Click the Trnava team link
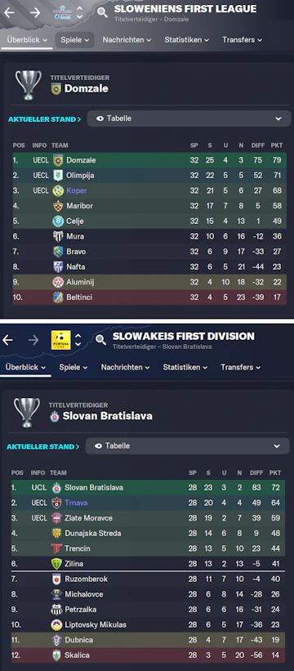This screenshot has width=294, height=671. [x=76, y=503]
